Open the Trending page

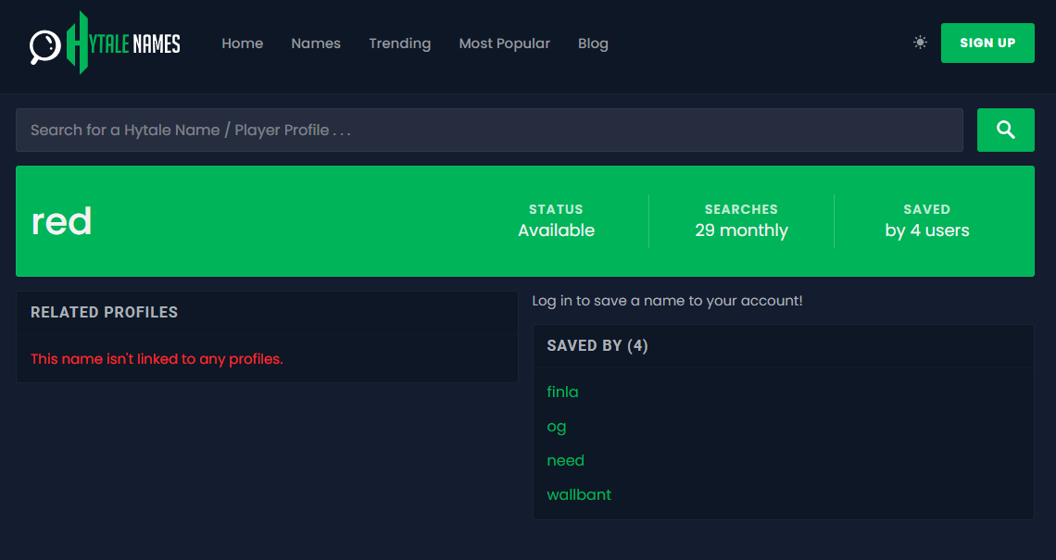point(400,44)
